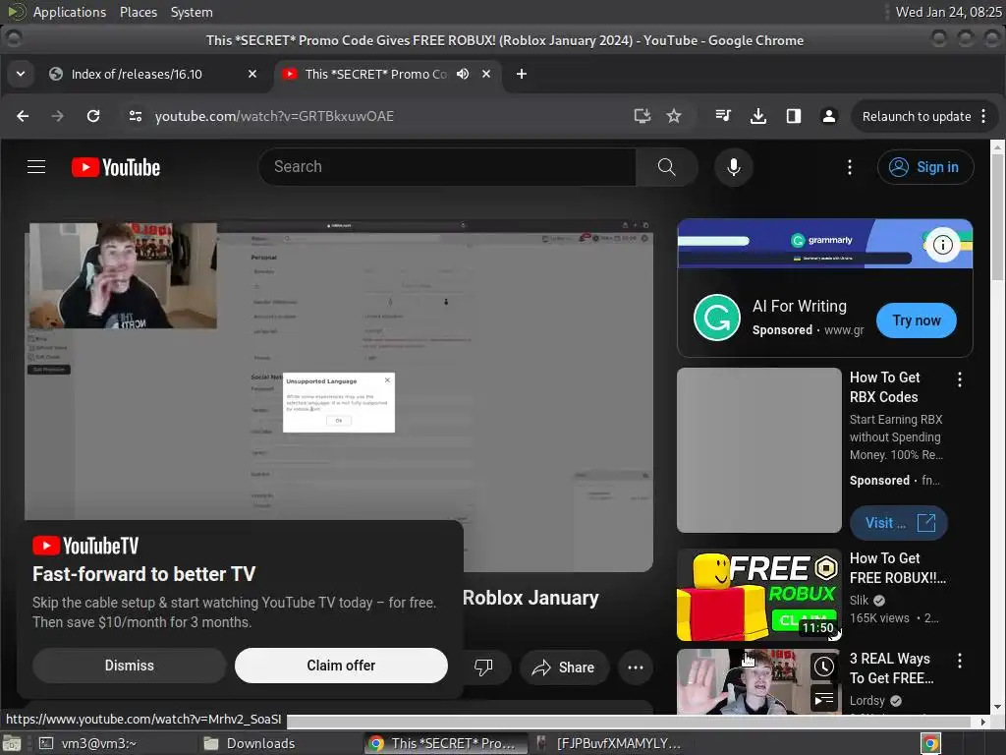Click Grammarly ad info icon
Viewport: 1006px width, 755px height.
pos(942,245)
